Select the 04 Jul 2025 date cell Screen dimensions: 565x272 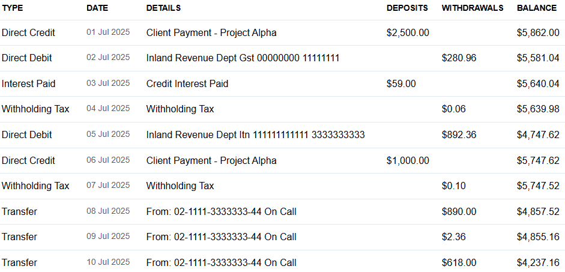point(108,109)
